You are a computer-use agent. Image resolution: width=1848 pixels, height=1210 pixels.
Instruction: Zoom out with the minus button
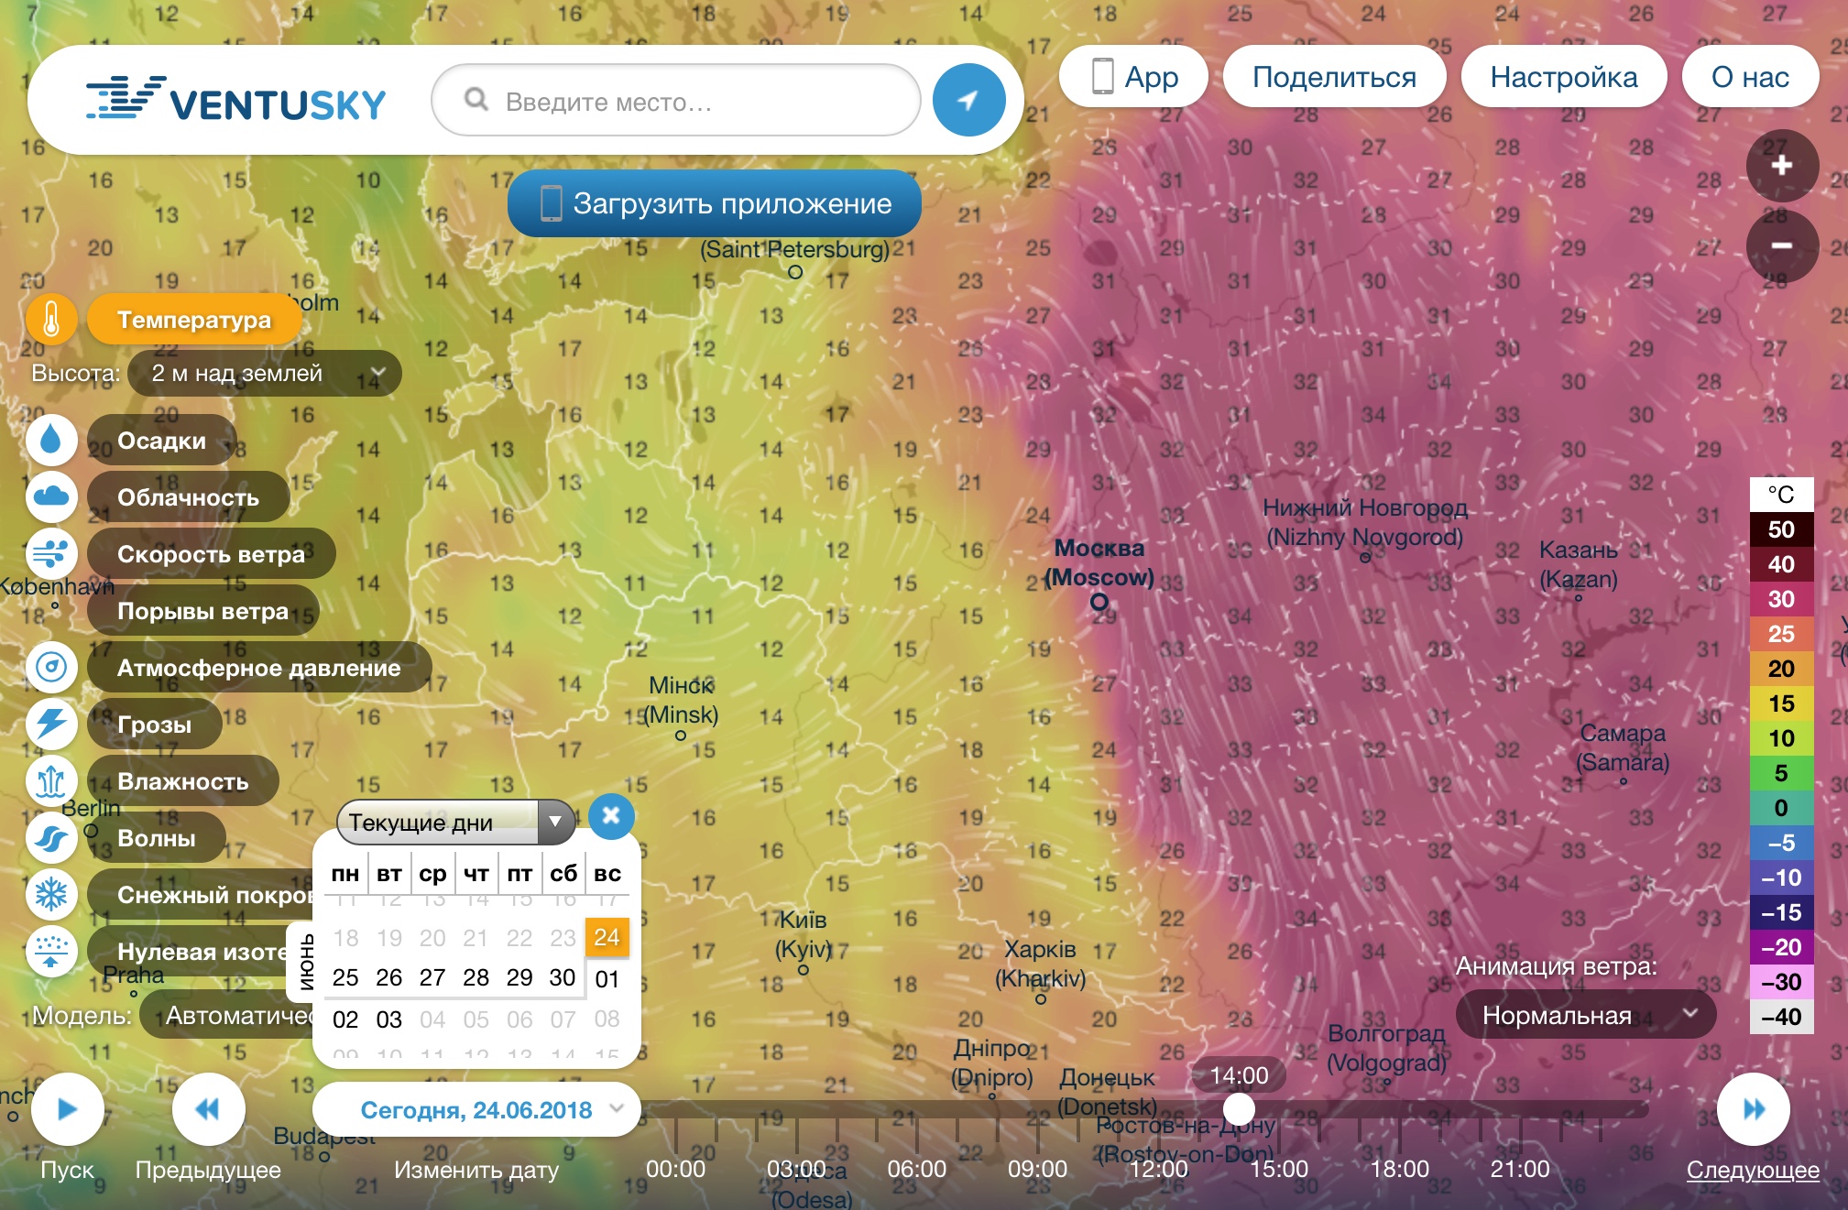point(1781,245)
